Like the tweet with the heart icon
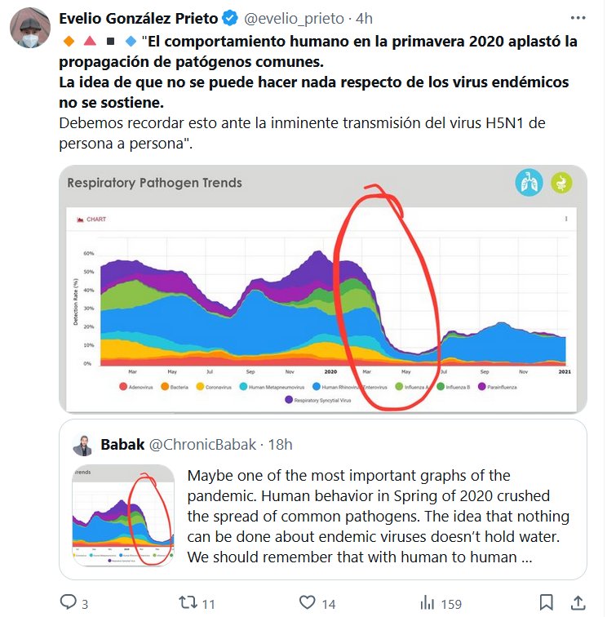 click(307, 603)
